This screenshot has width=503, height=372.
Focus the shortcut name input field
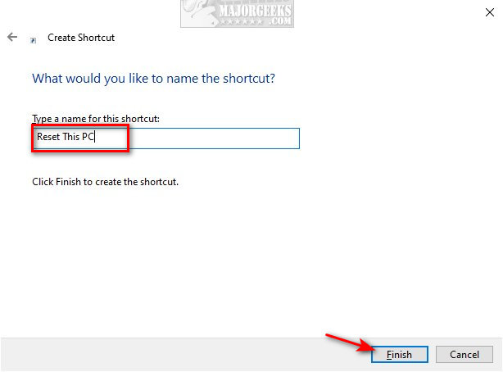(x=166, y=138)
